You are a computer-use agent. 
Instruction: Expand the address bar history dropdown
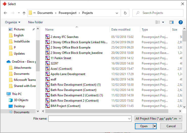(x=117, y=13)
